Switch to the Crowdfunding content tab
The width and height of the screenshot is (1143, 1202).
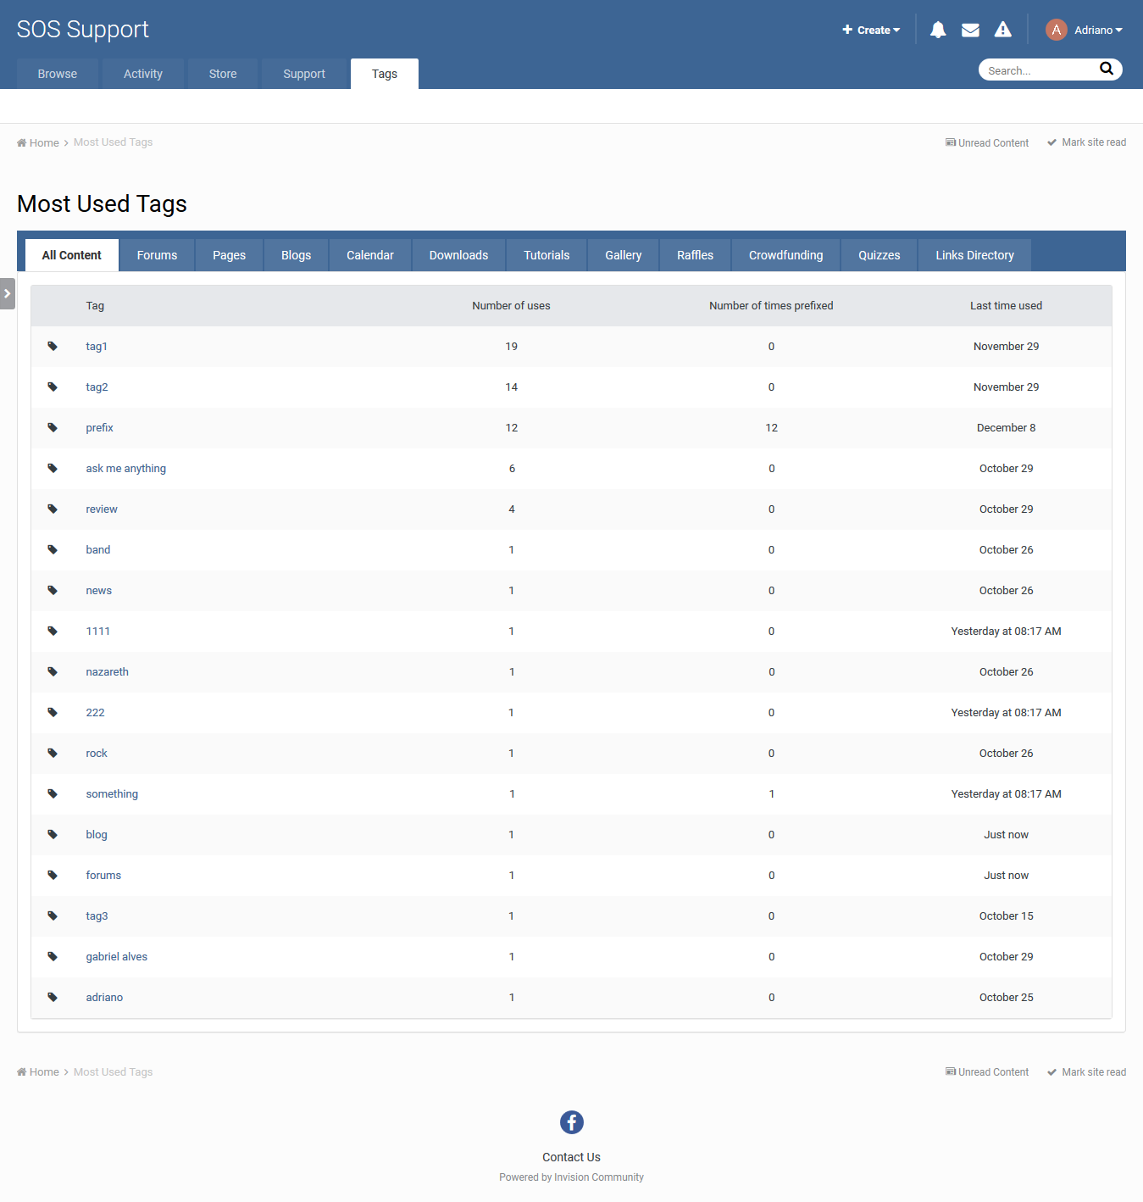(x=785, y=255)
